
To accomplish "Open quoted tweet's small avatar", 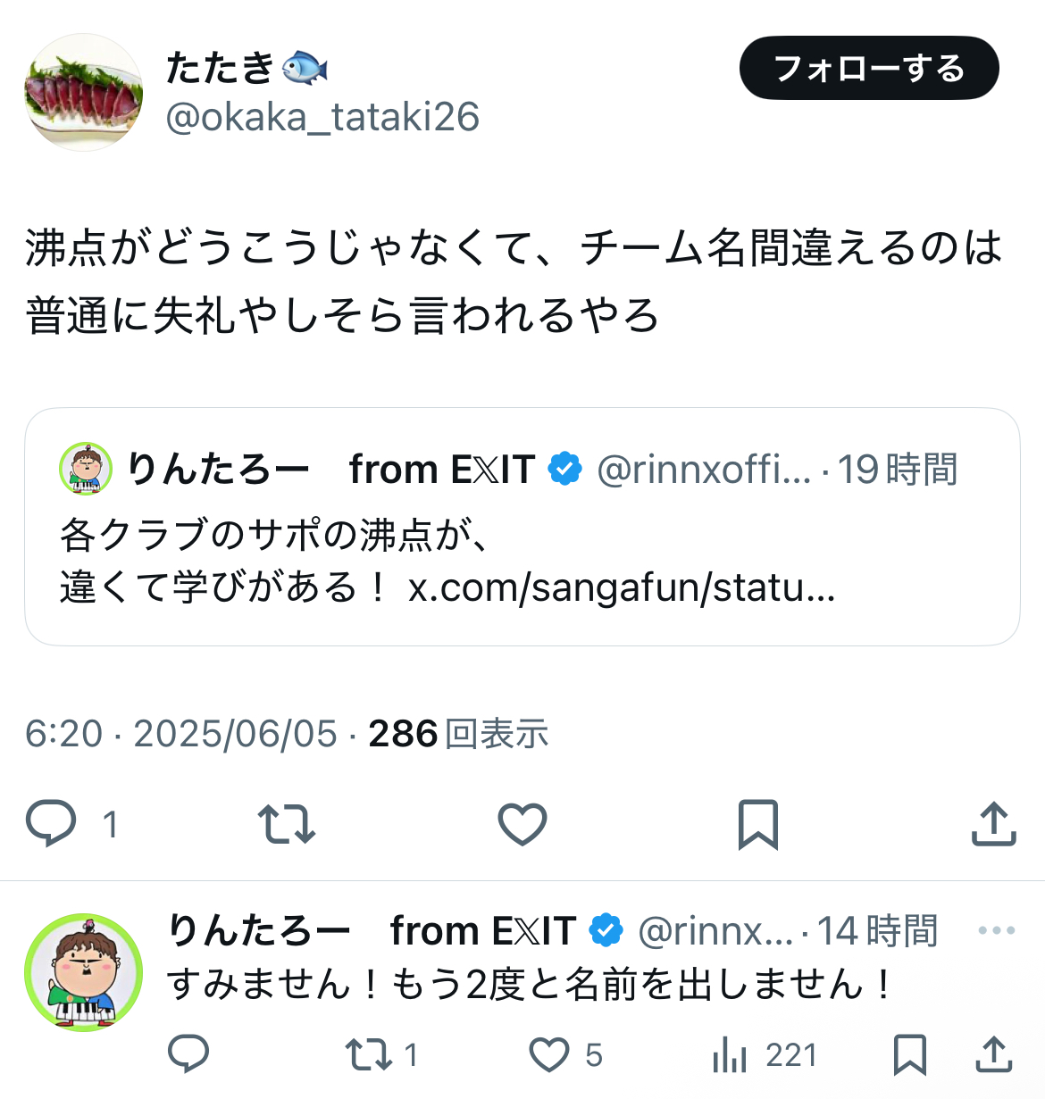I will pos(86,469).
